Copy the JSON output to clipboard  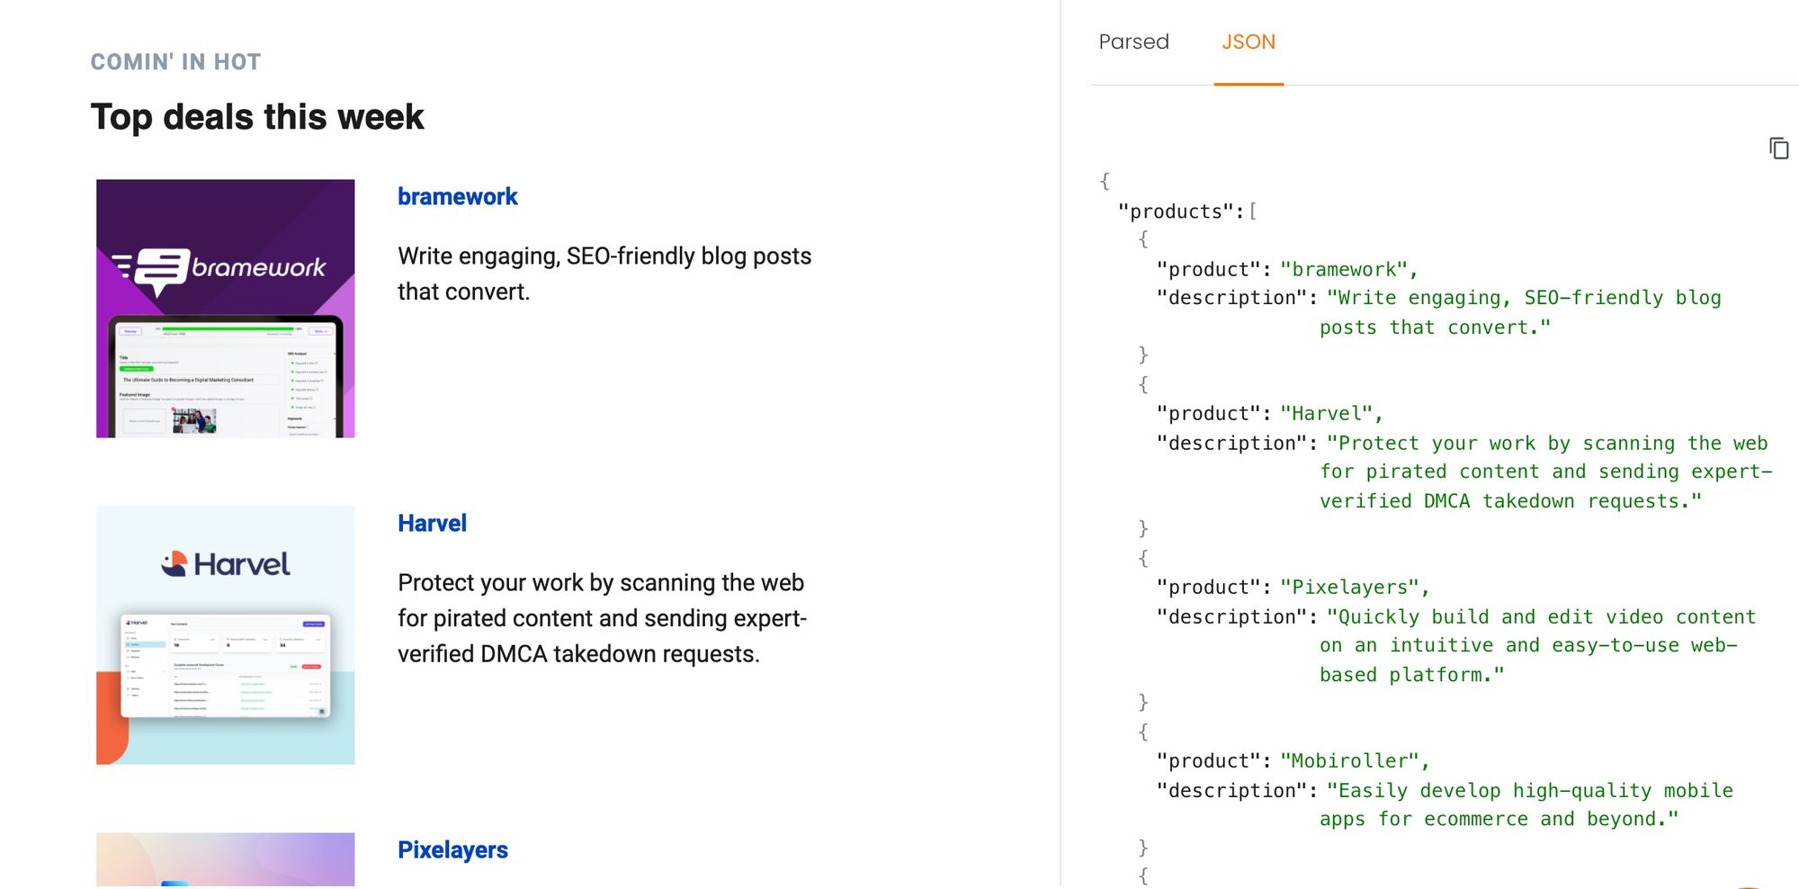click(1778, 148)
